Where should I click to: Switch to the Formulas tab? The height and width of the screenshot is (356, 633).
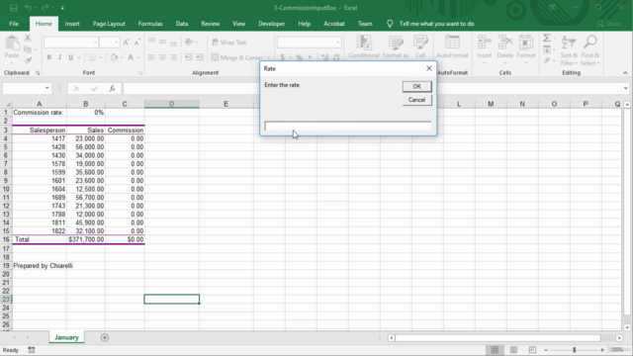[150, 24]
